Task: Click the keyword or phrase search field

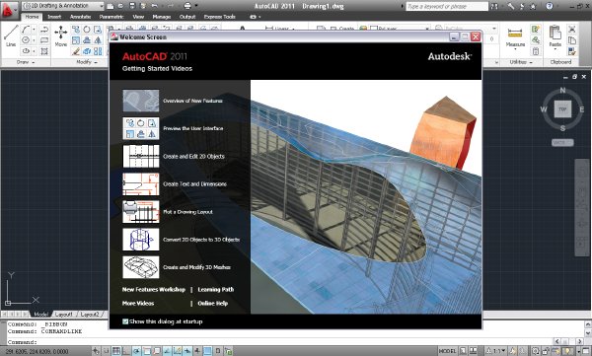Action: coord(447,7)
